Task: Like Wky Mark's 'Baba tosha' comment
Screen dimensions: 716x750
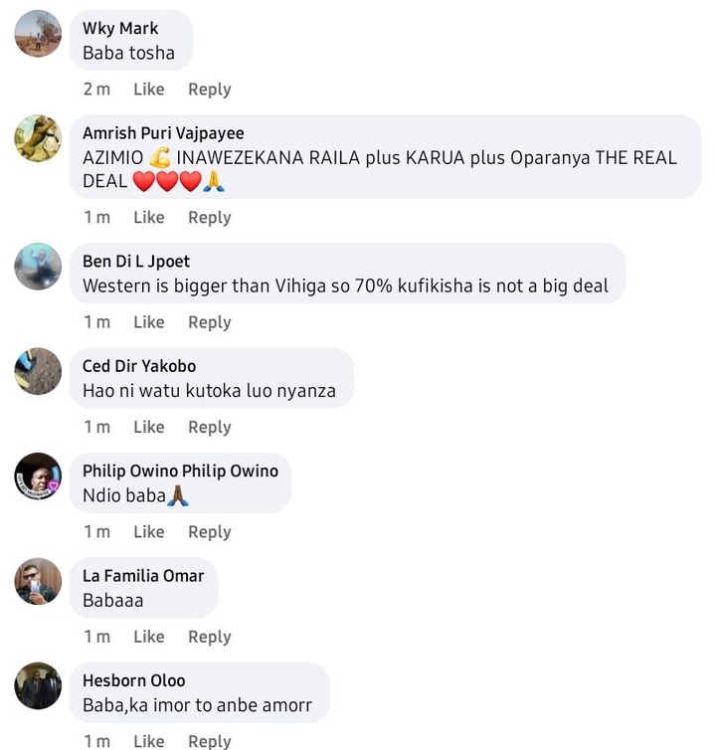Action: pos(149,89)
